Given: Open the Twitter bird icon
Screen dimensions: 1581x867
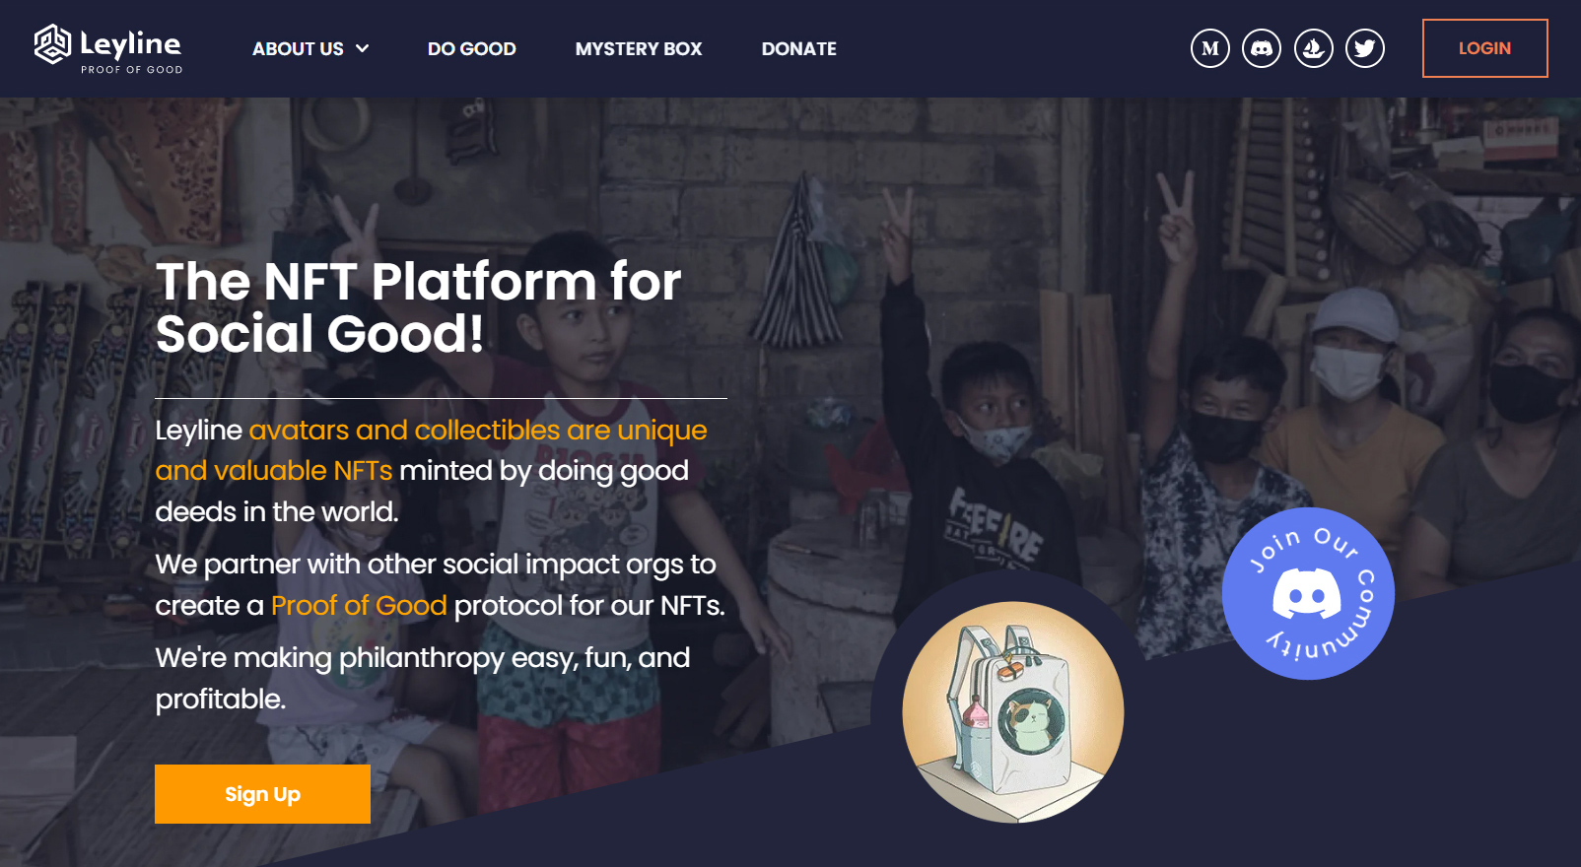Looking at the screenshot, I should 1364,48.
